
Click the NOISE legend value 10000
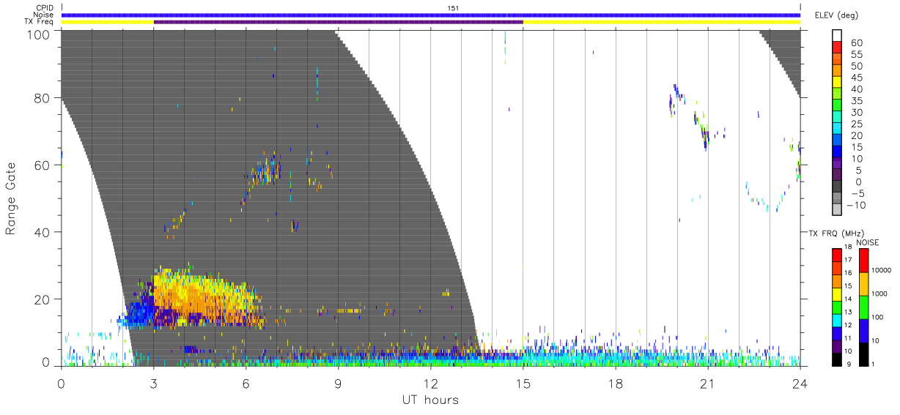click(881, 270)
